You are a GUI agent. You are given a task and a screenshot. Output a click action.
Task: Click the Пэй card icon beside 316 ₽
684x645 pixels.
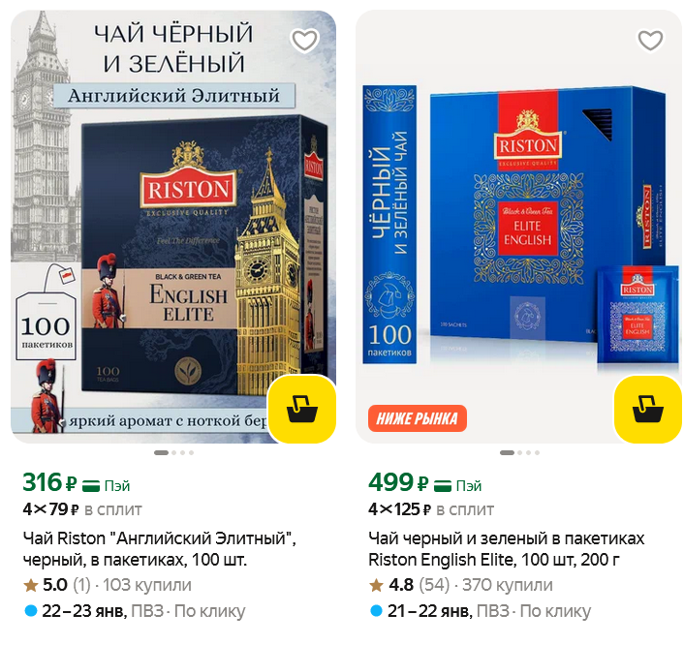point(91,485)
